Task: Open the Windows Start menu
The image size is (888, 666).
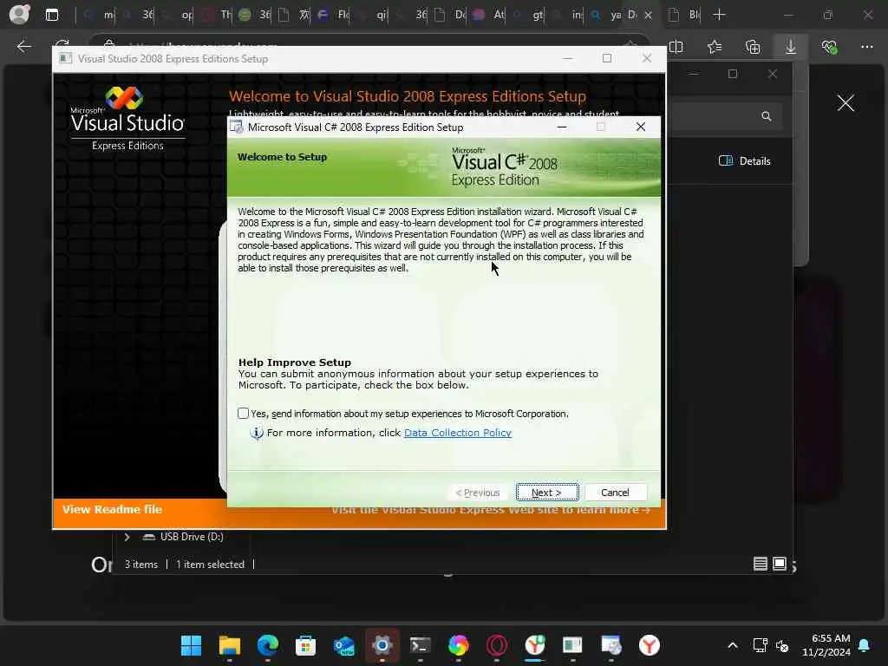Action: tap(191, 645)
